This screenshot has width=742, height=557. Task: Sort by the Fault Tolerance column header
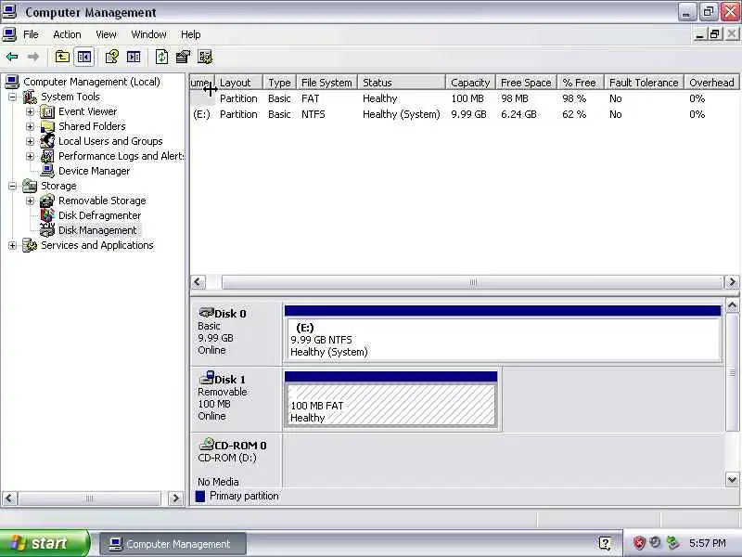click(644, 83)
